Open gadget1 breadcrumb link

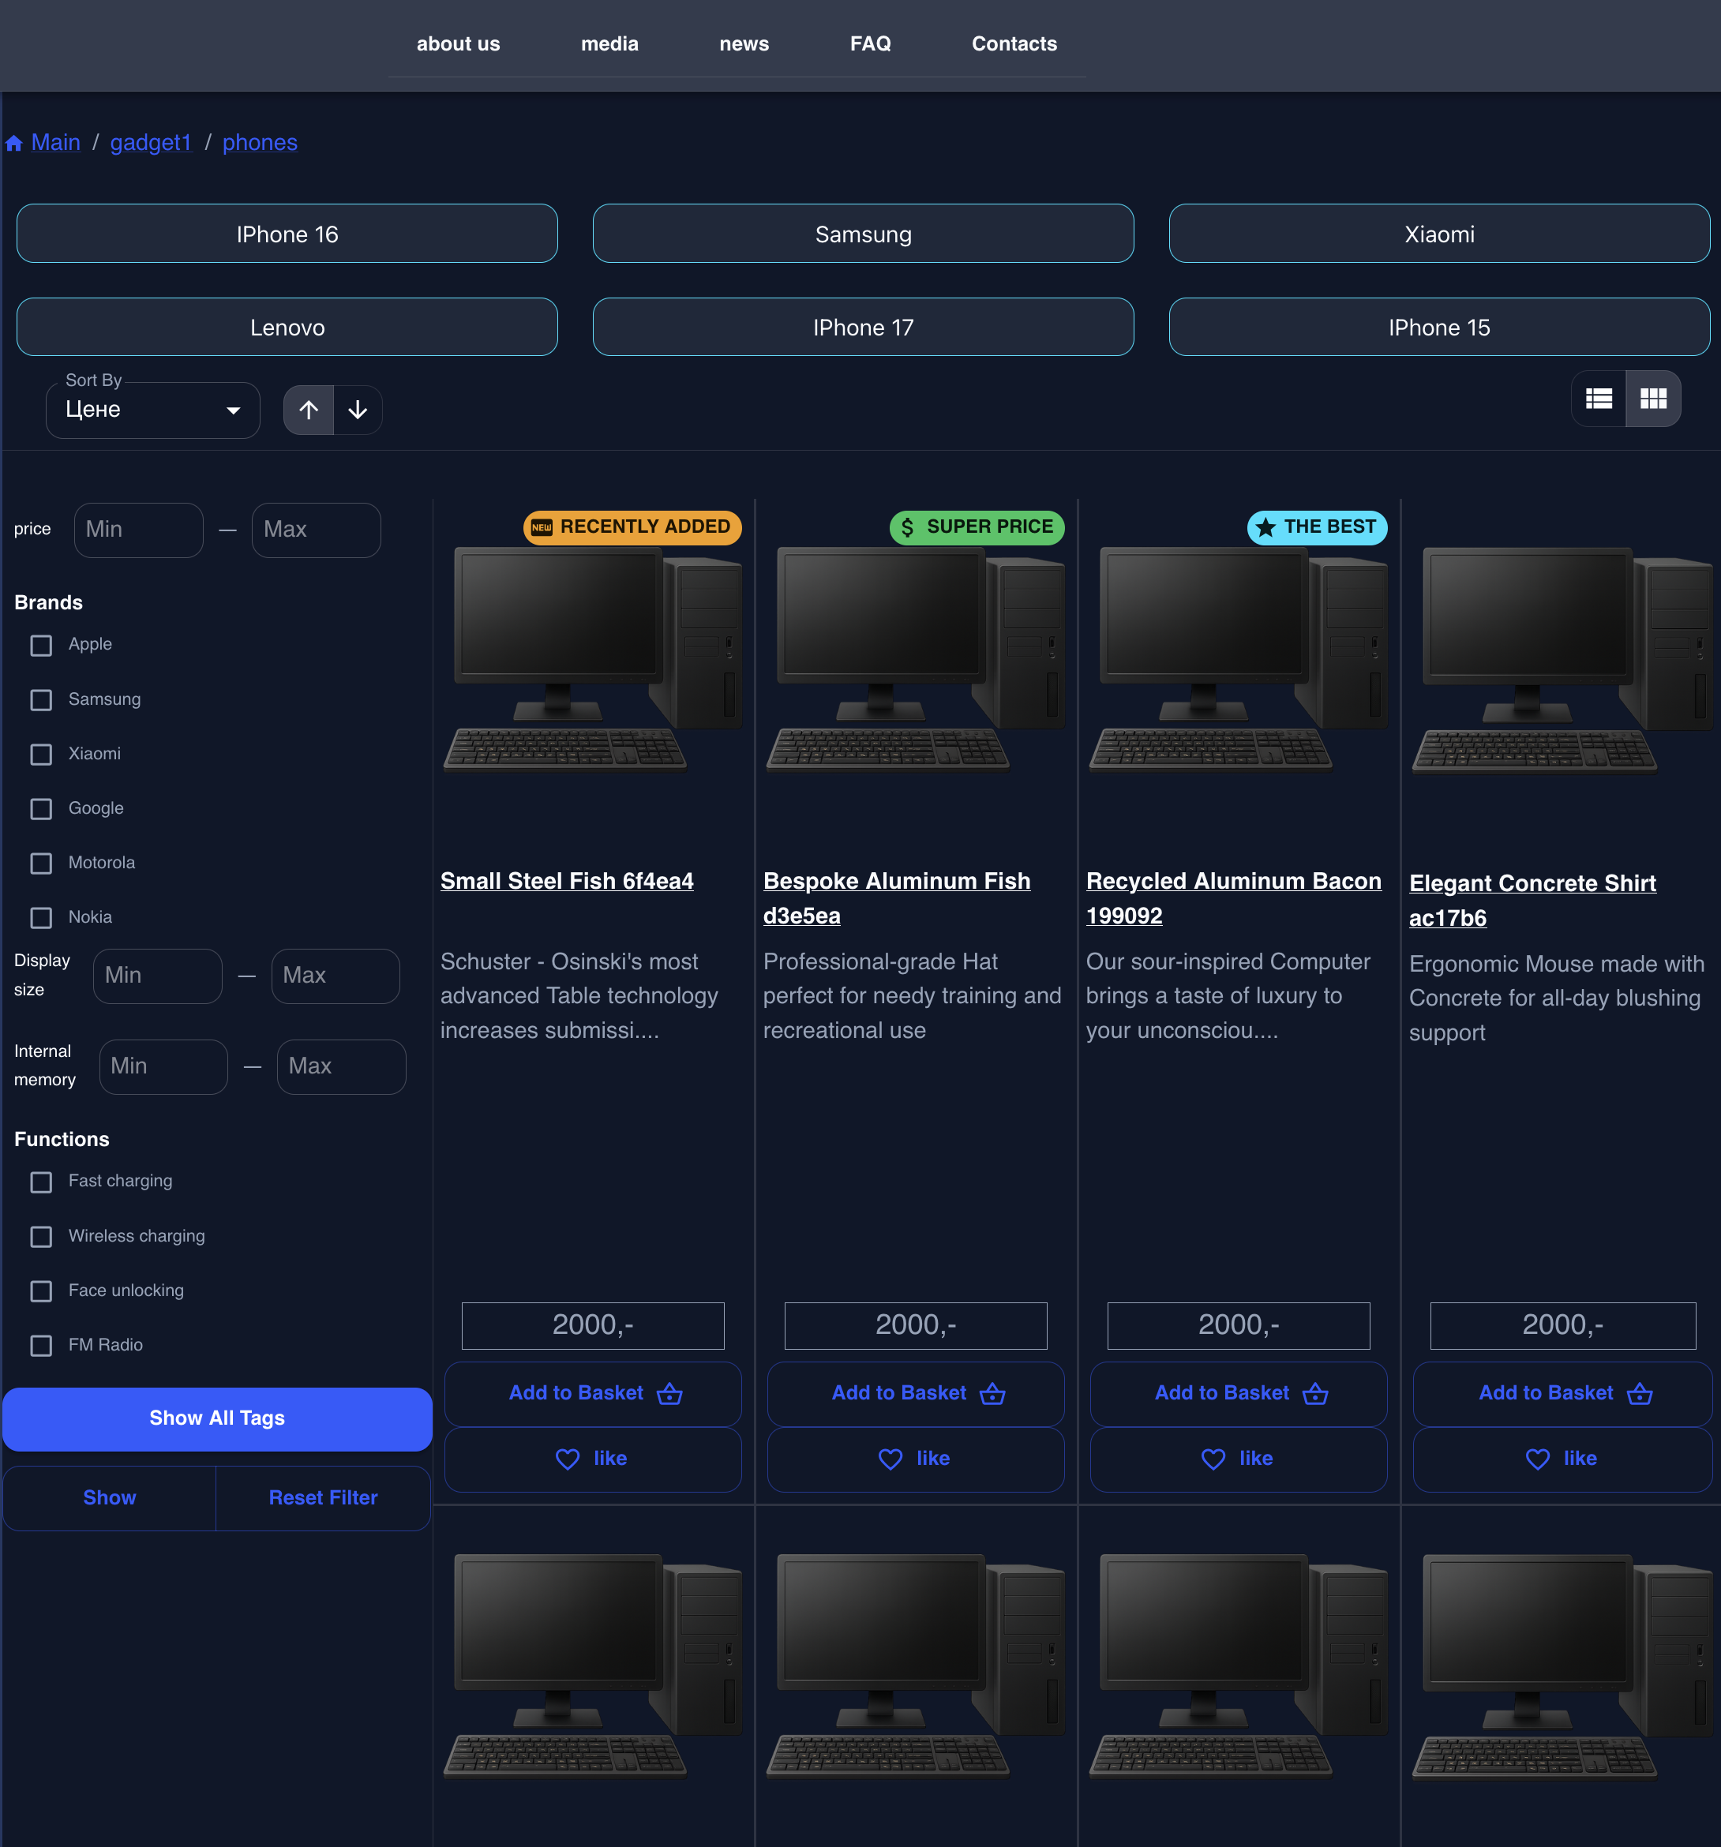pyautogui.click(x=151, y=142)
